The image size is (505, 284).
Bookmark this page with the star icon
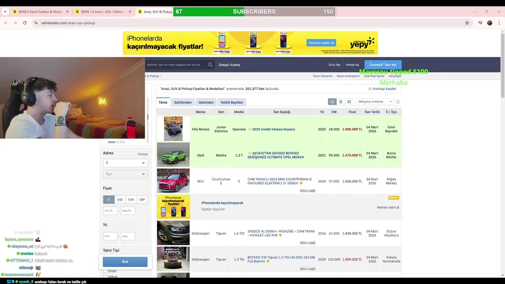pyautogui.click(x=467, y=23)
